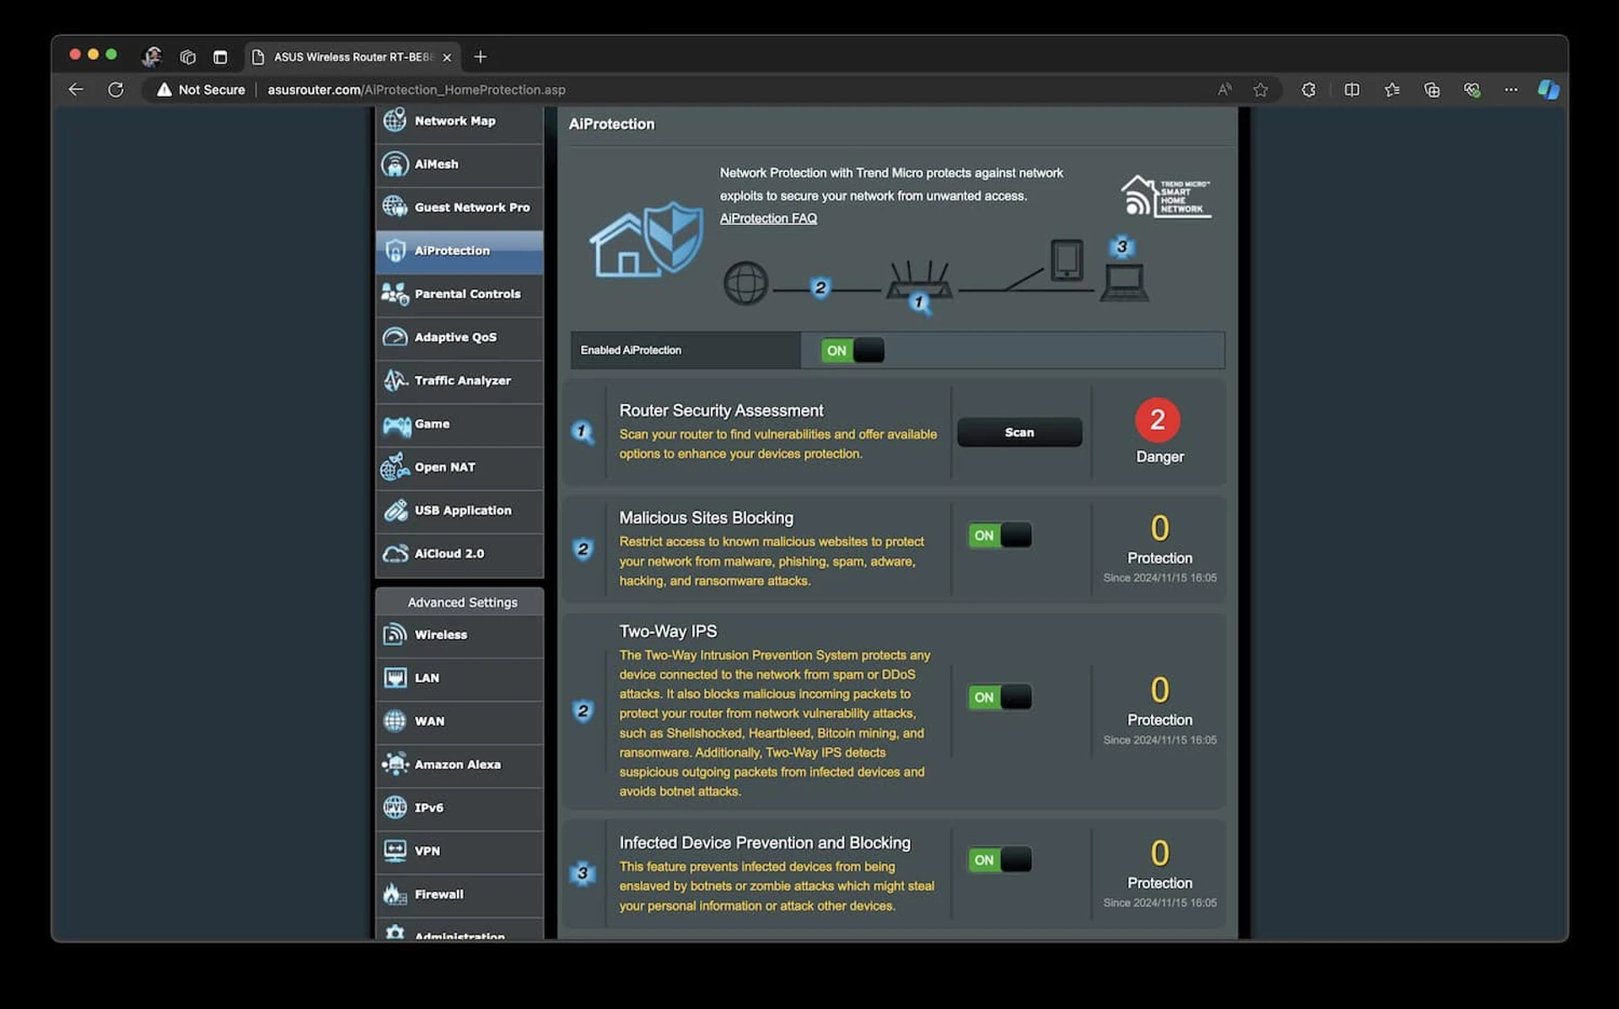Reload the router page
This screenshot has height=1009, width=1619.
[x=116, y=89]
